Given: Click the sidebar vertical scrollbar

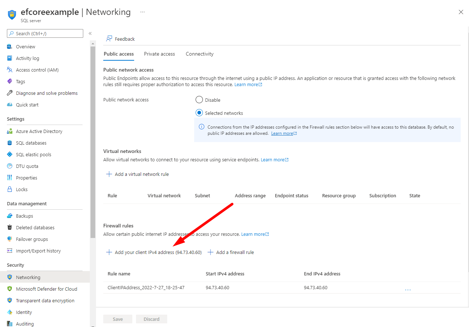Looking at the screenshot, I should [x=93, y=145].
